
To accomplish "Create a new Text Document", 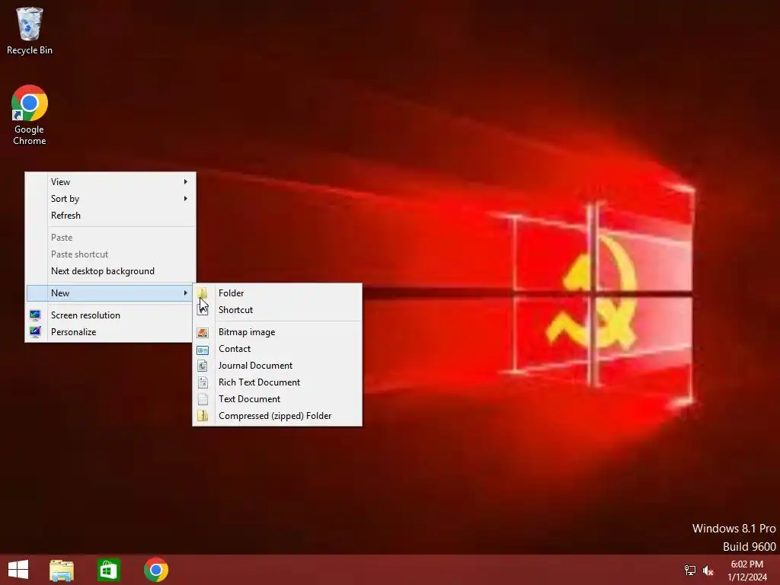I will pos(277,399).
